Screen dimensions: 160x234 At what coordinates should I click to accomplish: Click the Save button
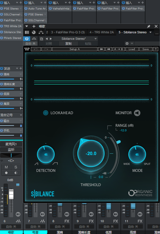tap(145, 49)
